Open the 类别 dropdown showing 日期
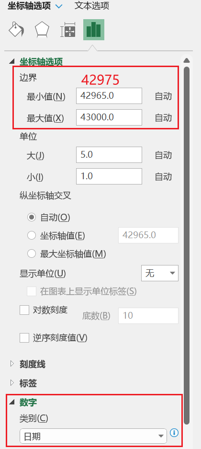 tap(93, 436)
